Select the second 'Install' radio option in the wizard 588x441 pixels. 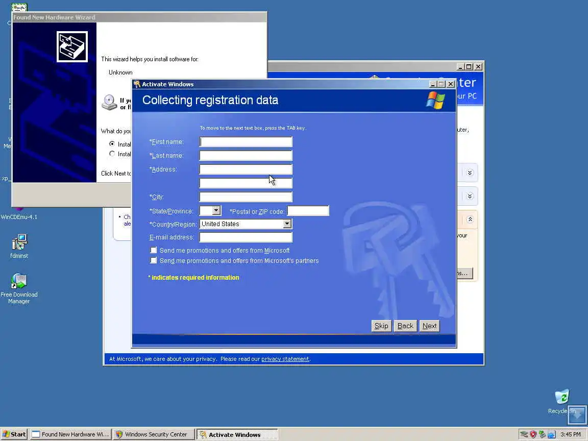tap(112, 154)
